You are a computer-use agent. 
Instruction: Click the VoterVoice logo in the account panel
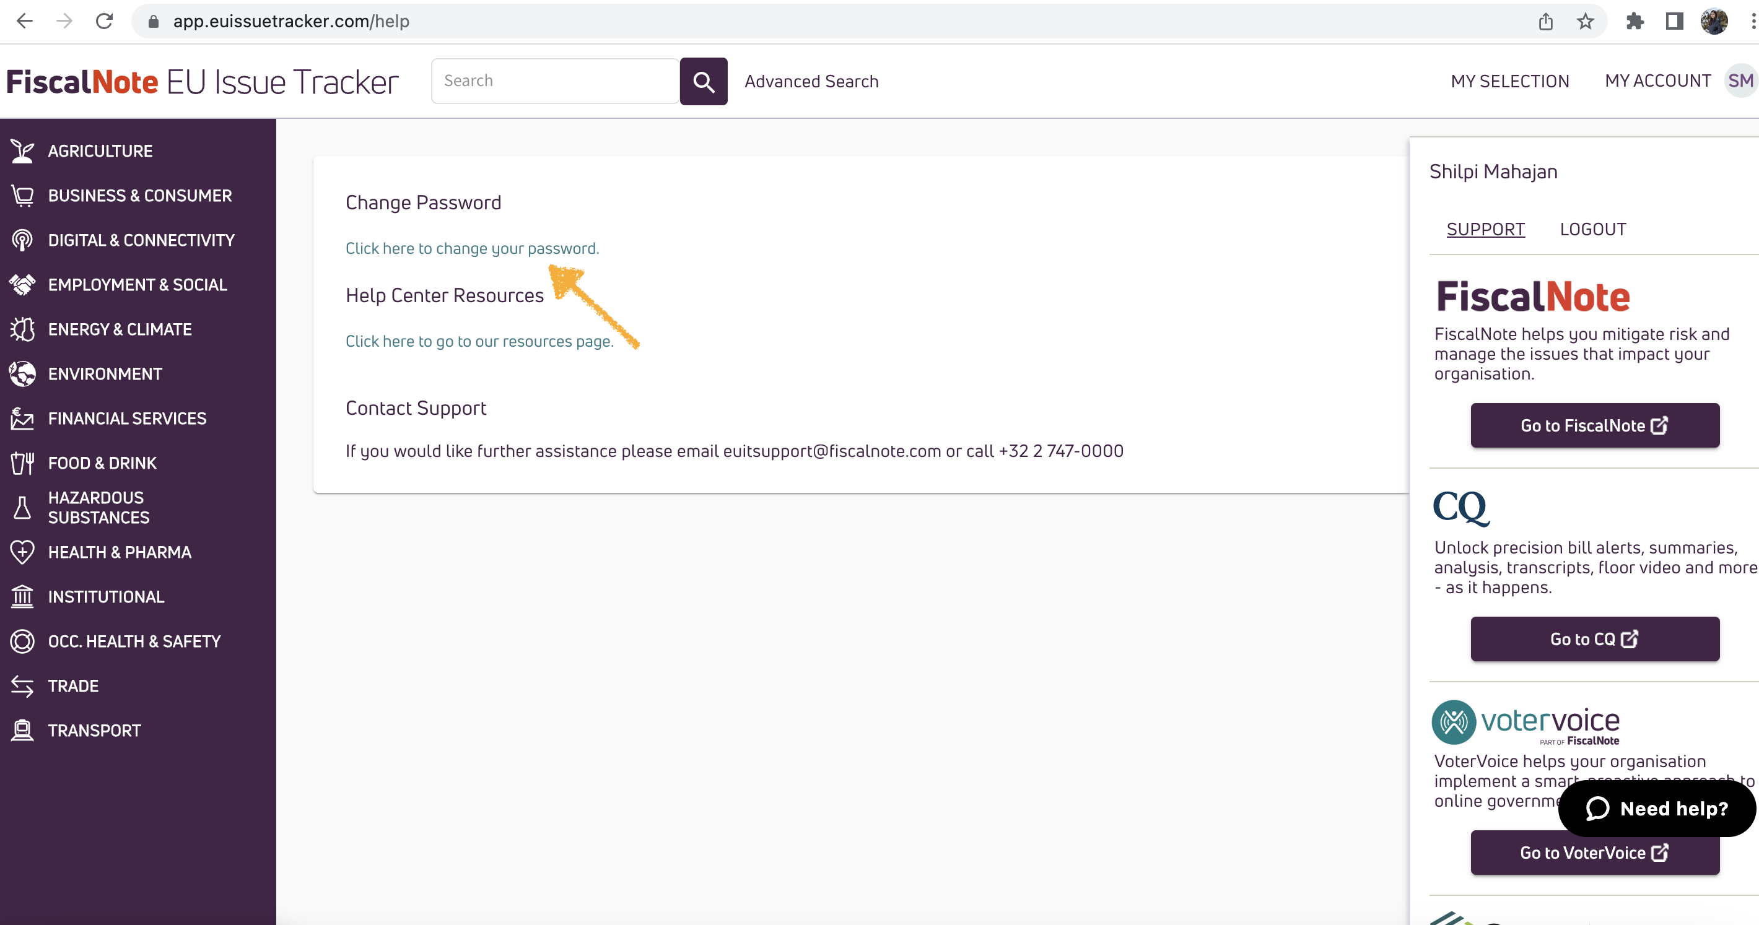[1525, 723]
